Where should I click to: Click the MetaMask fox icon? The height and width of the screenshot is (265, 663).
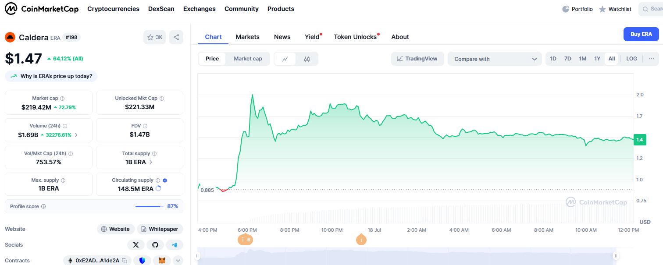click(162, 261)
